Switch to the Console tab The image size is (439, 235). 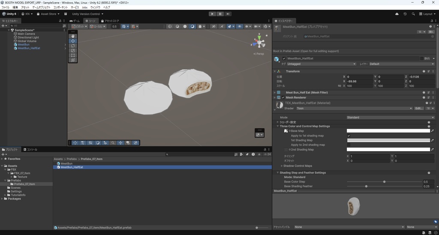pos(30,150)
